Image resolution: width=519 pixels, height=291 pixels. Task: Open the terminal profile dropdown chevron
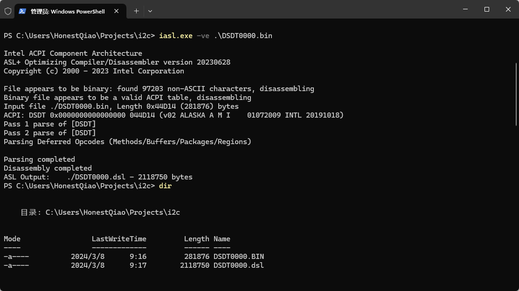149,11
